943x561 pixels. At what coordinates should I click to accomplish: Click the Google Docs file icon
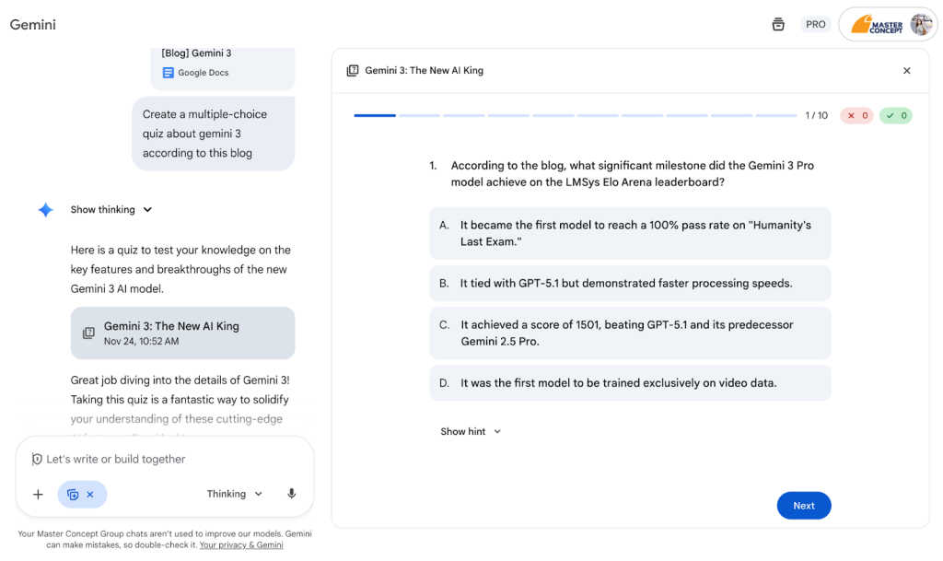pyautogui.click(x=169, y=73)
